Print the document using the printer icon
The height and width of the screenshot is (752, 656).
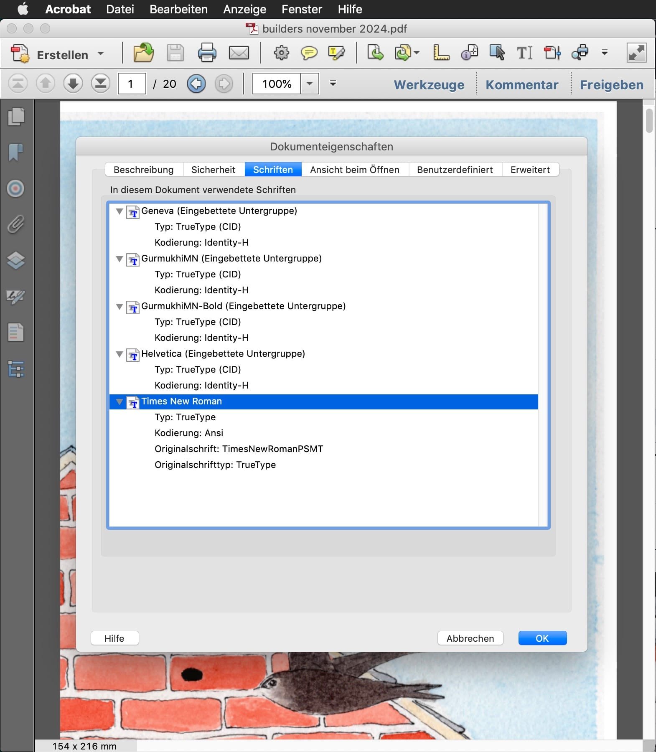coord(207,53)
